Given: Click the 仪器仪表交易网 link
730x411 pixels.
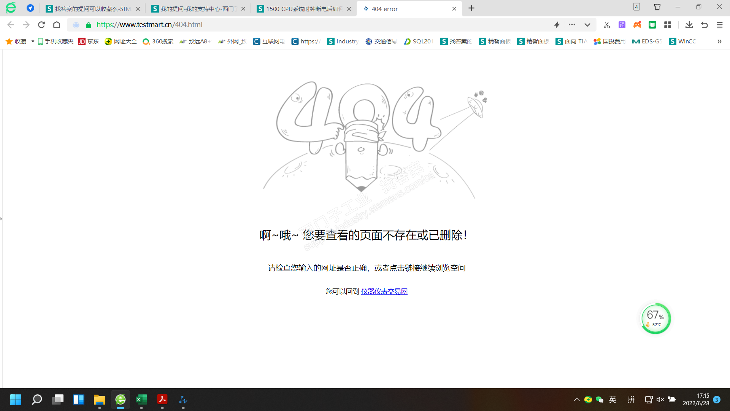Looking at the screenshot, I should (x=384, y=291).
